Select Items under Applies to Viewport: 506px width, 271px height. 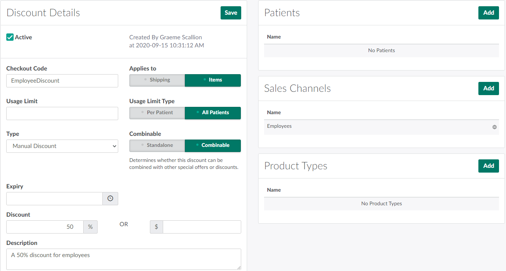coord(213,80)
